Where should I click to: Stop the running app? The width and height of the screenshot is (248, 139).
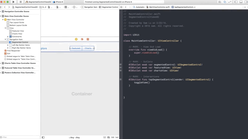point(21,2)
